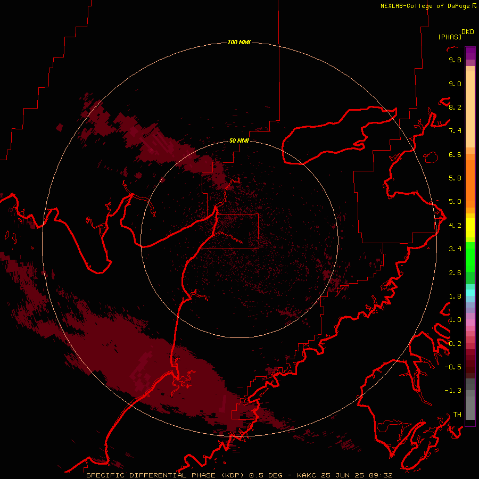Viewport: 479px width, 479px height.
Task: Click the 3.4 legend value
Action: 455,249
